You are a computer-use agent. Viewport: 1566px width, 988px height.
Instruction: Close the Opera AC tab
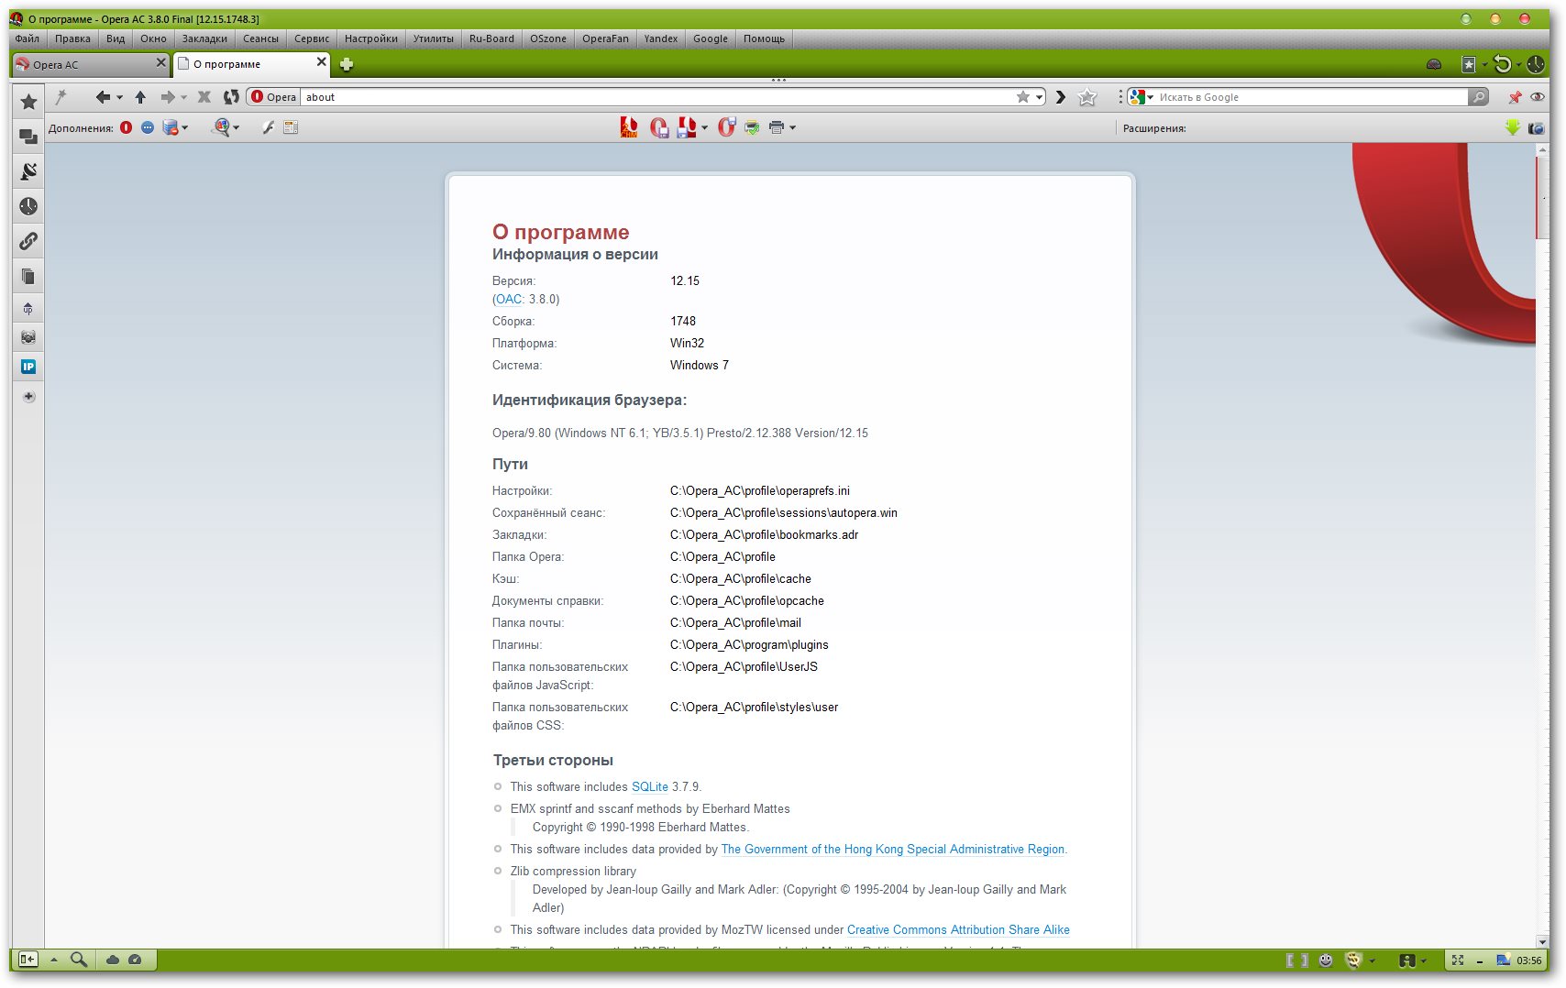pos(160,62)
